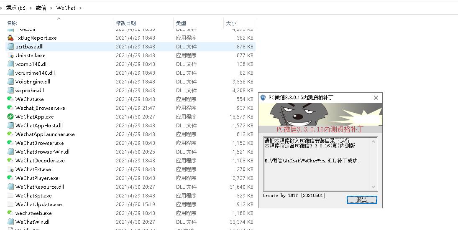
Task: Click the WeChatBrowser.exe icon
Action: [10, 143]
